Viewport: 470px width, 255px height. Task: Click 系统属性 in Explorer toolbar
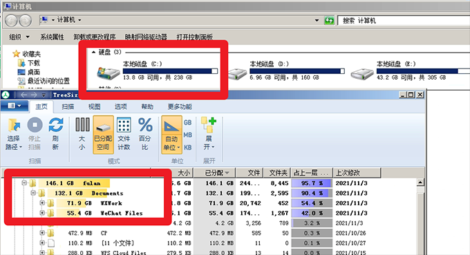pyautogui.click(x=52, y=37)
